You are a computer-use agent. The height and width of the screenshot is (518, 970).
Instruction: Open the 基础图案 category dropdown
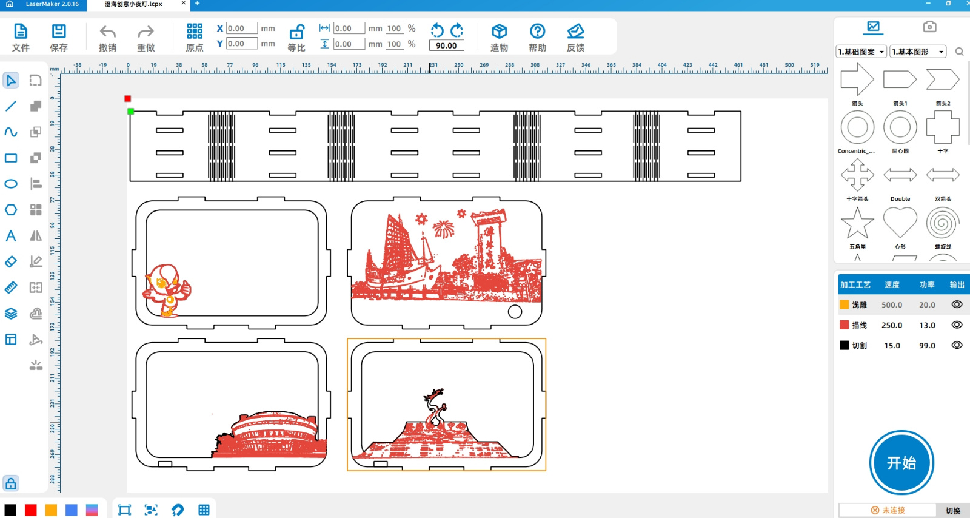[861, 52]
